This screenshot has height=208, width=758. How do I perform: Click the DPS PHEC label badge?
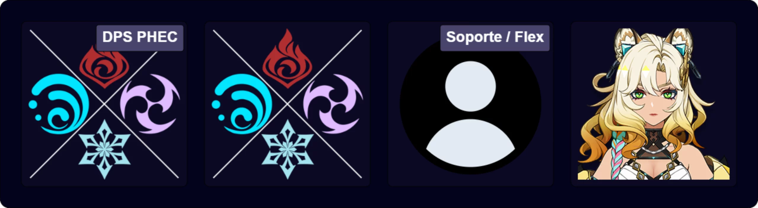140,38
